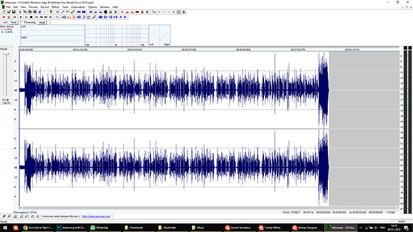
Task: Open the Effects menu
Action: [55, 7]
